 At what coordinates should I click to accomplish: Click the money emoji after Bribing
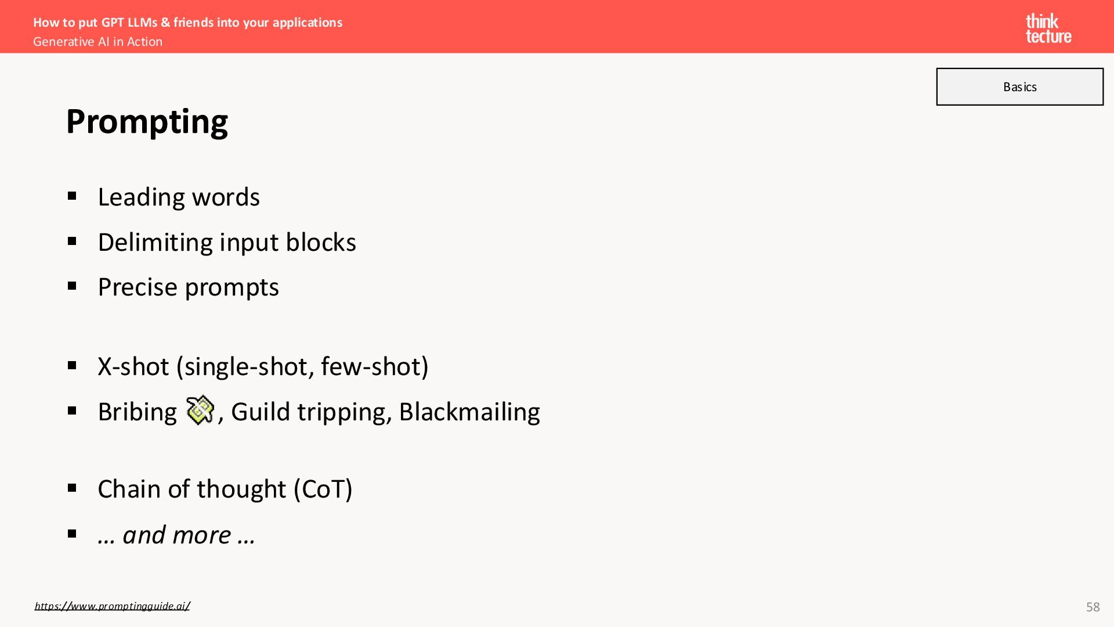tap(200, 410)
